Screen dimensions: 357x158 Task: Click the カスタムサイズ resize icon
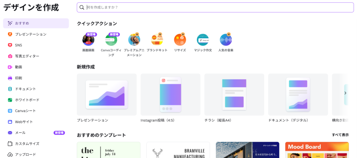[10, 144]
